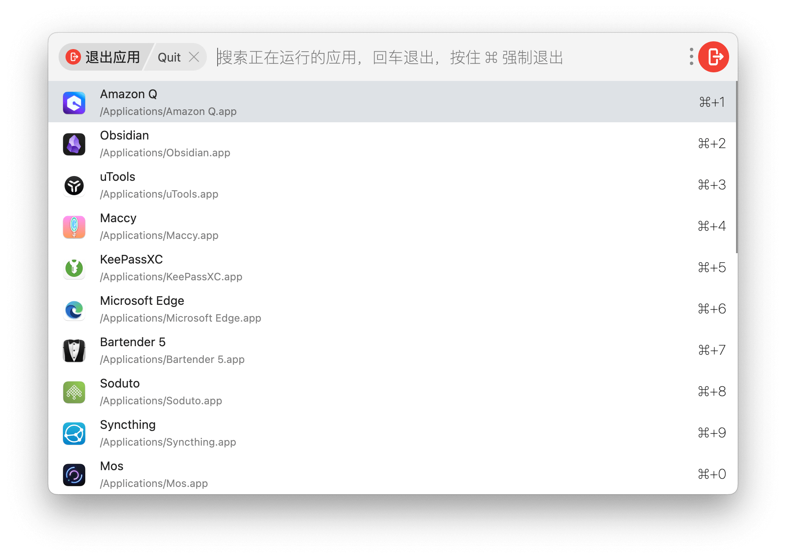Click the Quit keyword label
This screenshot has height=558, width=786.
169,57
